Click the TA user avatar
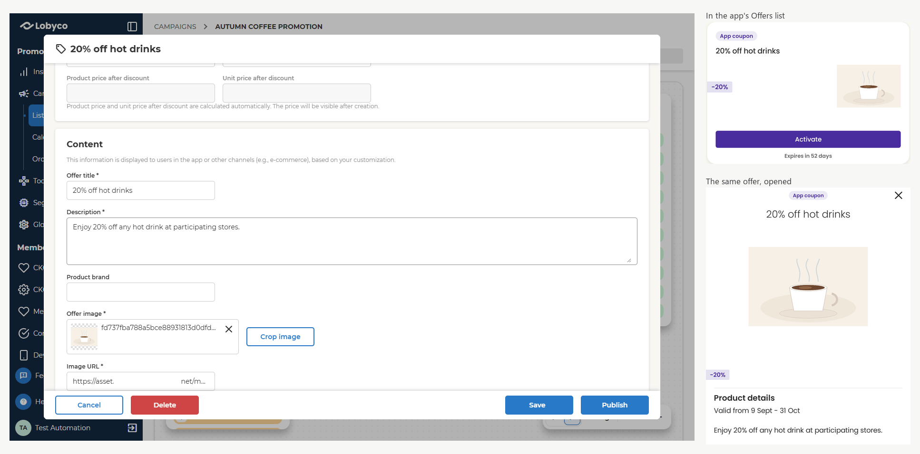The width and height of the screenshot is (920, 454). (23, 428)
